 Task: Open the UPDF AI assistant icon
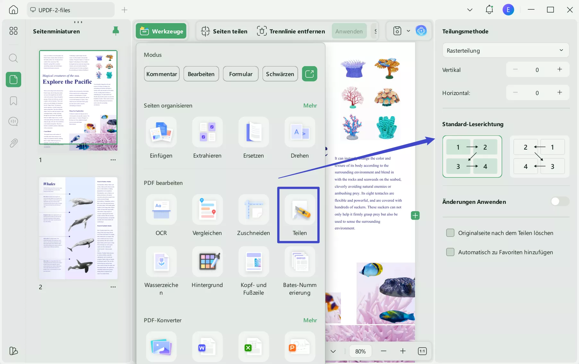421,31
